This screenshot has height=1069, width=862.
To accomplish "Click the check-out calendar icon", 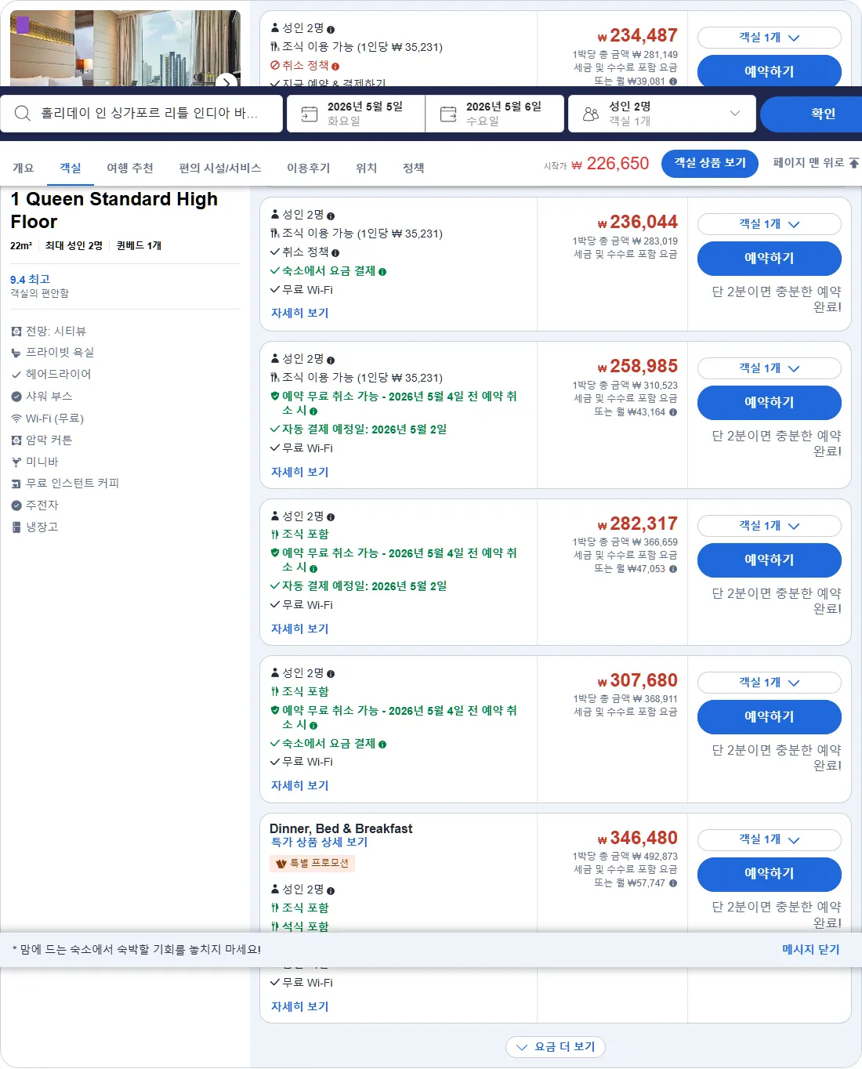I will pyautogui.click(x=448, y=114).
